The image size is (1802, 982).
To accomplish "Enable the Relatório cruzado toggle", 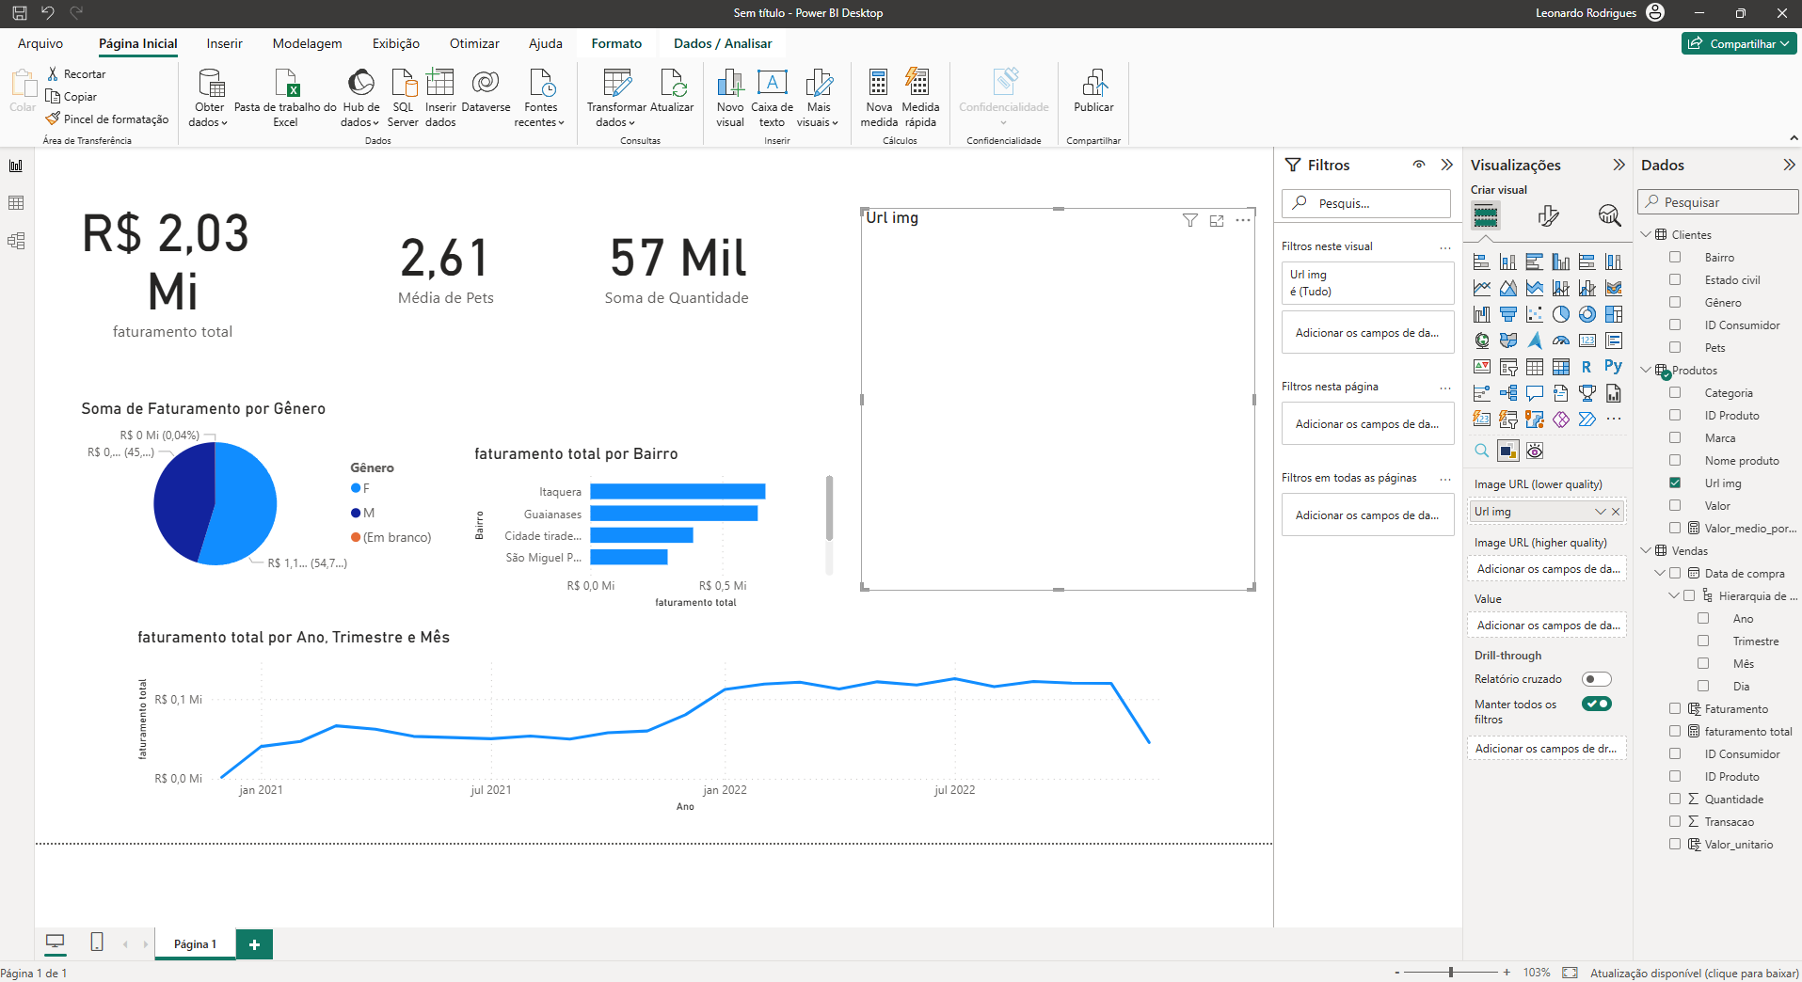I will 1597,679.
